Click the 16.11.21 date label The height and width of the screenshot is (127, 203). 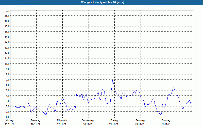click(36, 124)
